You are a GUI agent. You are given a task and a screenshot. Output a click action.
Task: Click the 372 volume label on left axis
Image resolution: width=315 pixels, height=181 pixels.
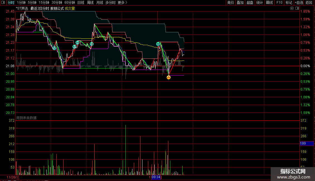point(11,121)
